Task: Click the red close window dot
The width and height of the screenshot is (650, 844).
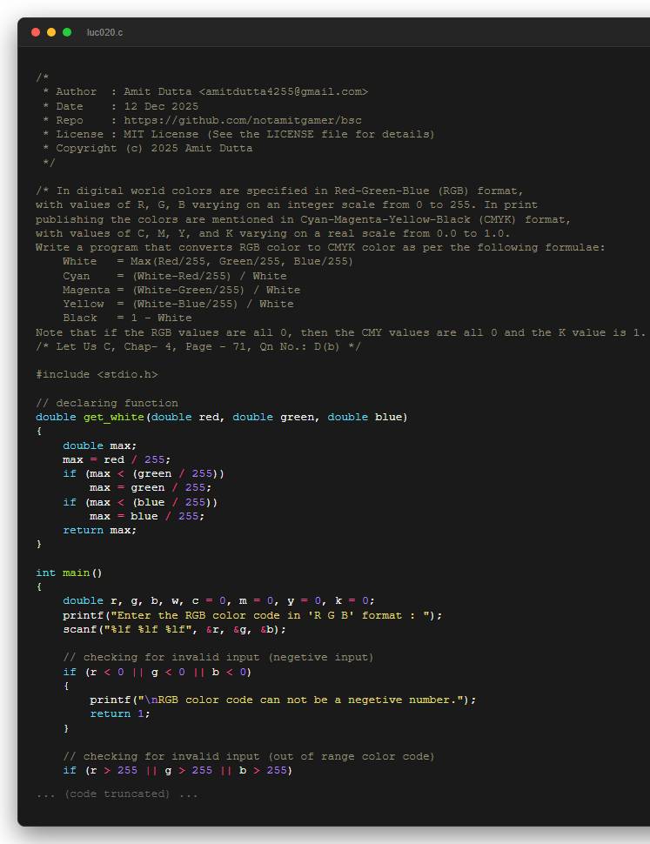Action: 36,32
